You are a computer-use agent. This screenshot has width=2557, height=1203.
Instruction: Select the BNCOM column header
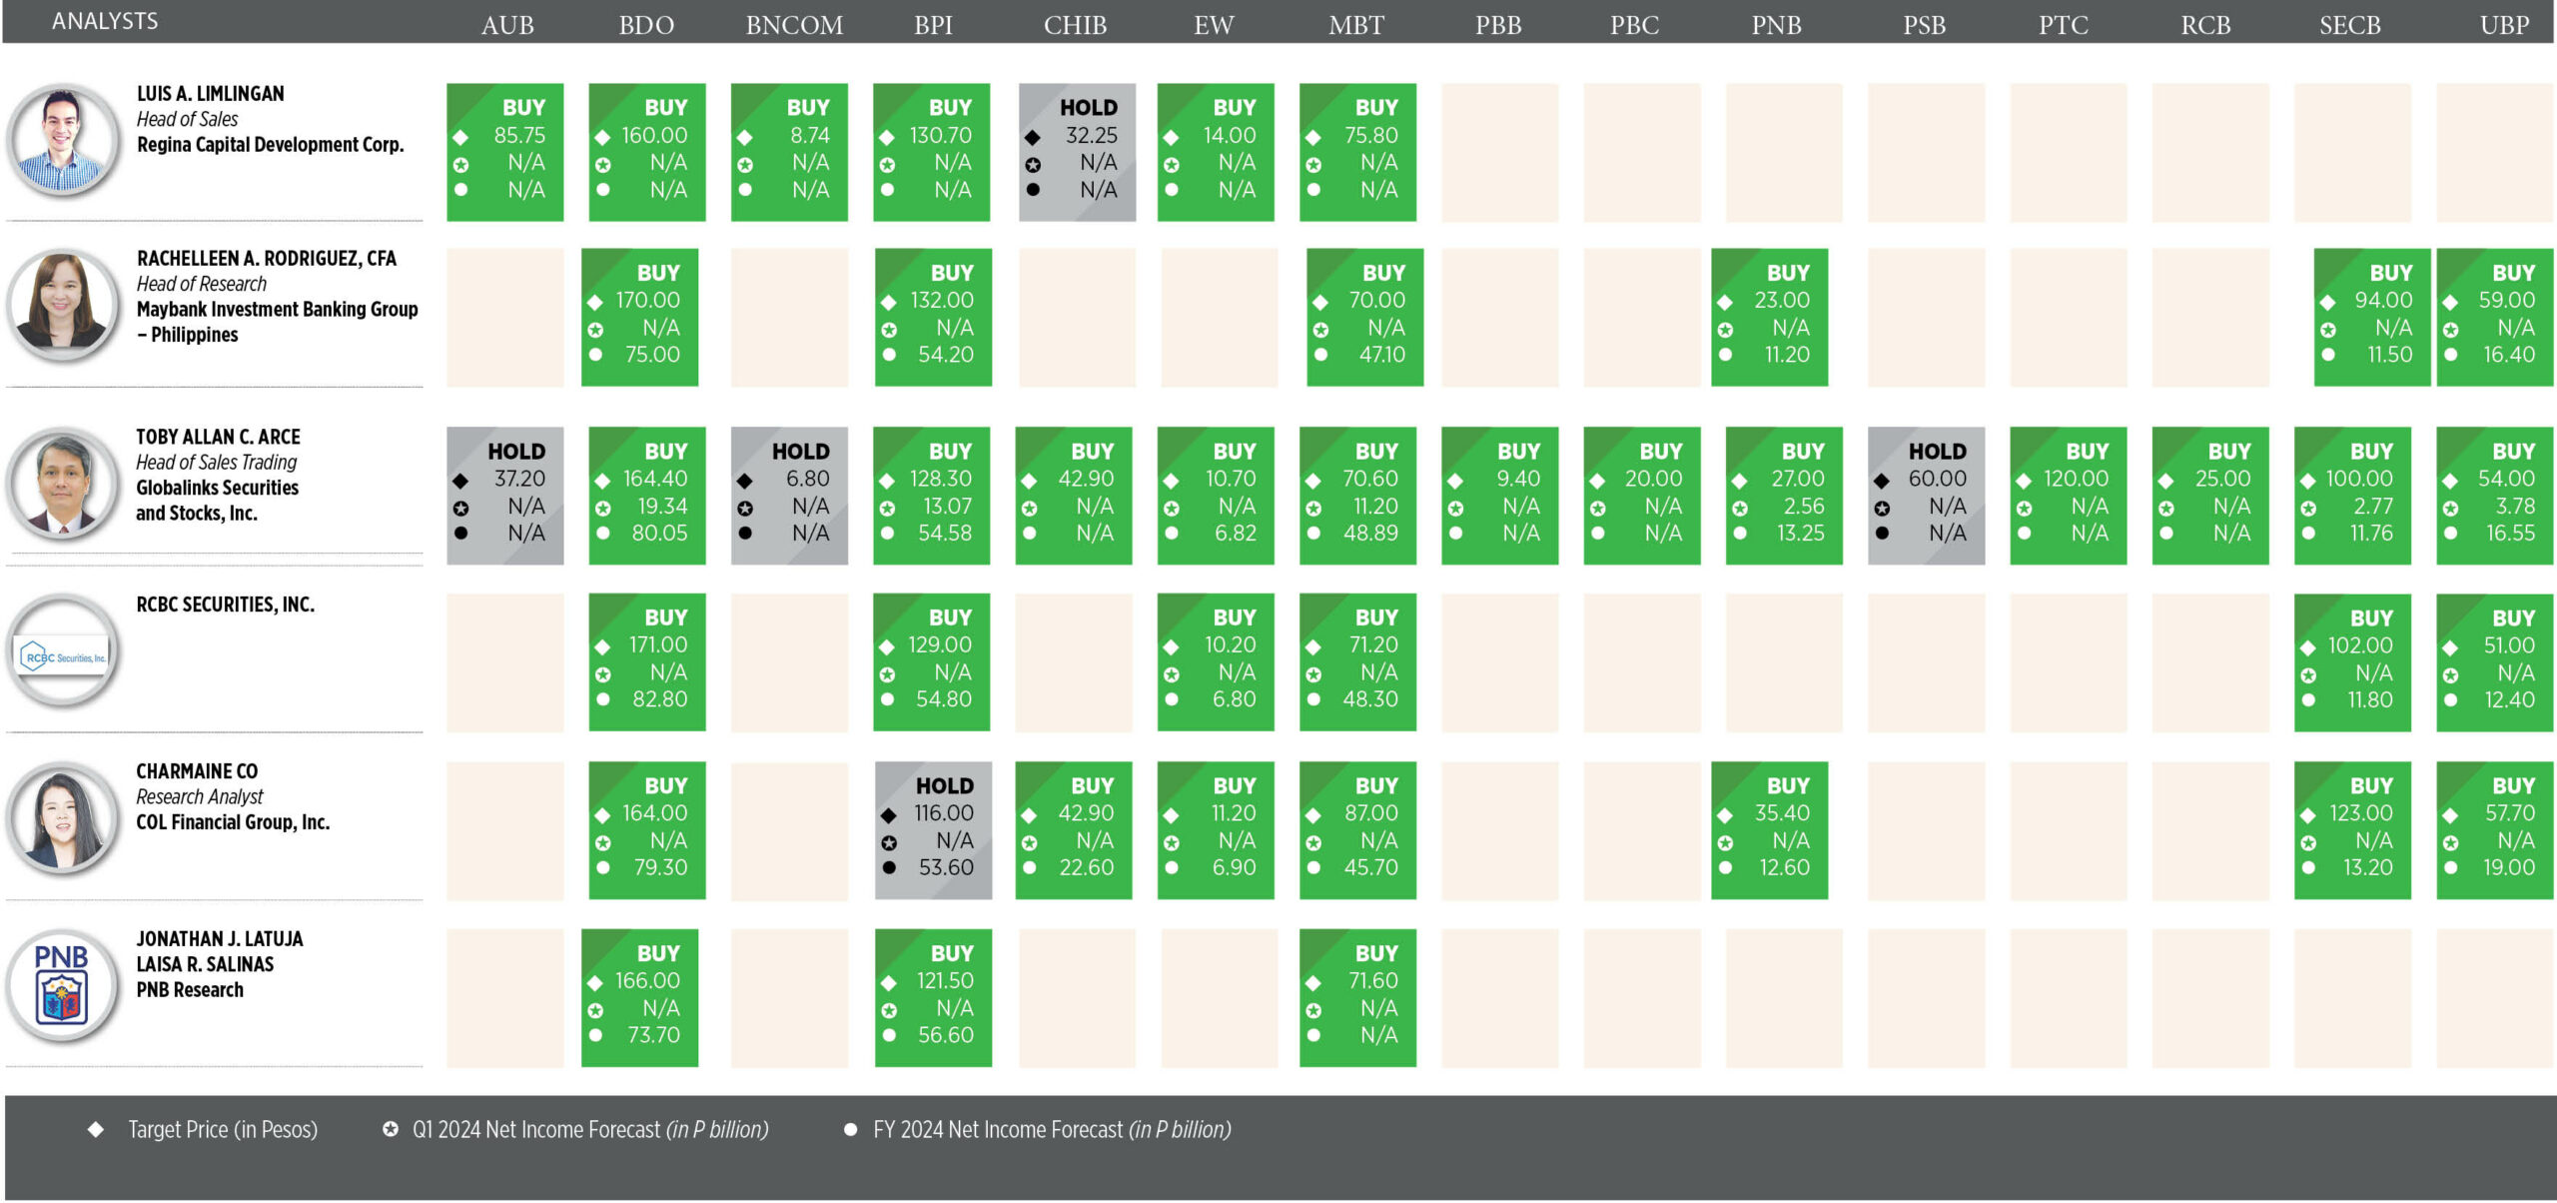(794, 25)
